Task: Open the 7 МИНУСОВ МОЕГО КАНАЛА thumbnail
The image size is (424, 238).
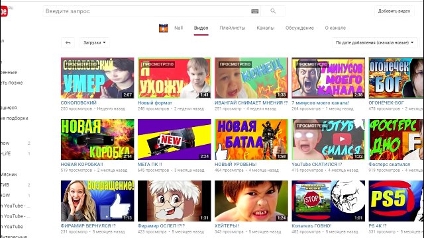Action: point(329,78)
